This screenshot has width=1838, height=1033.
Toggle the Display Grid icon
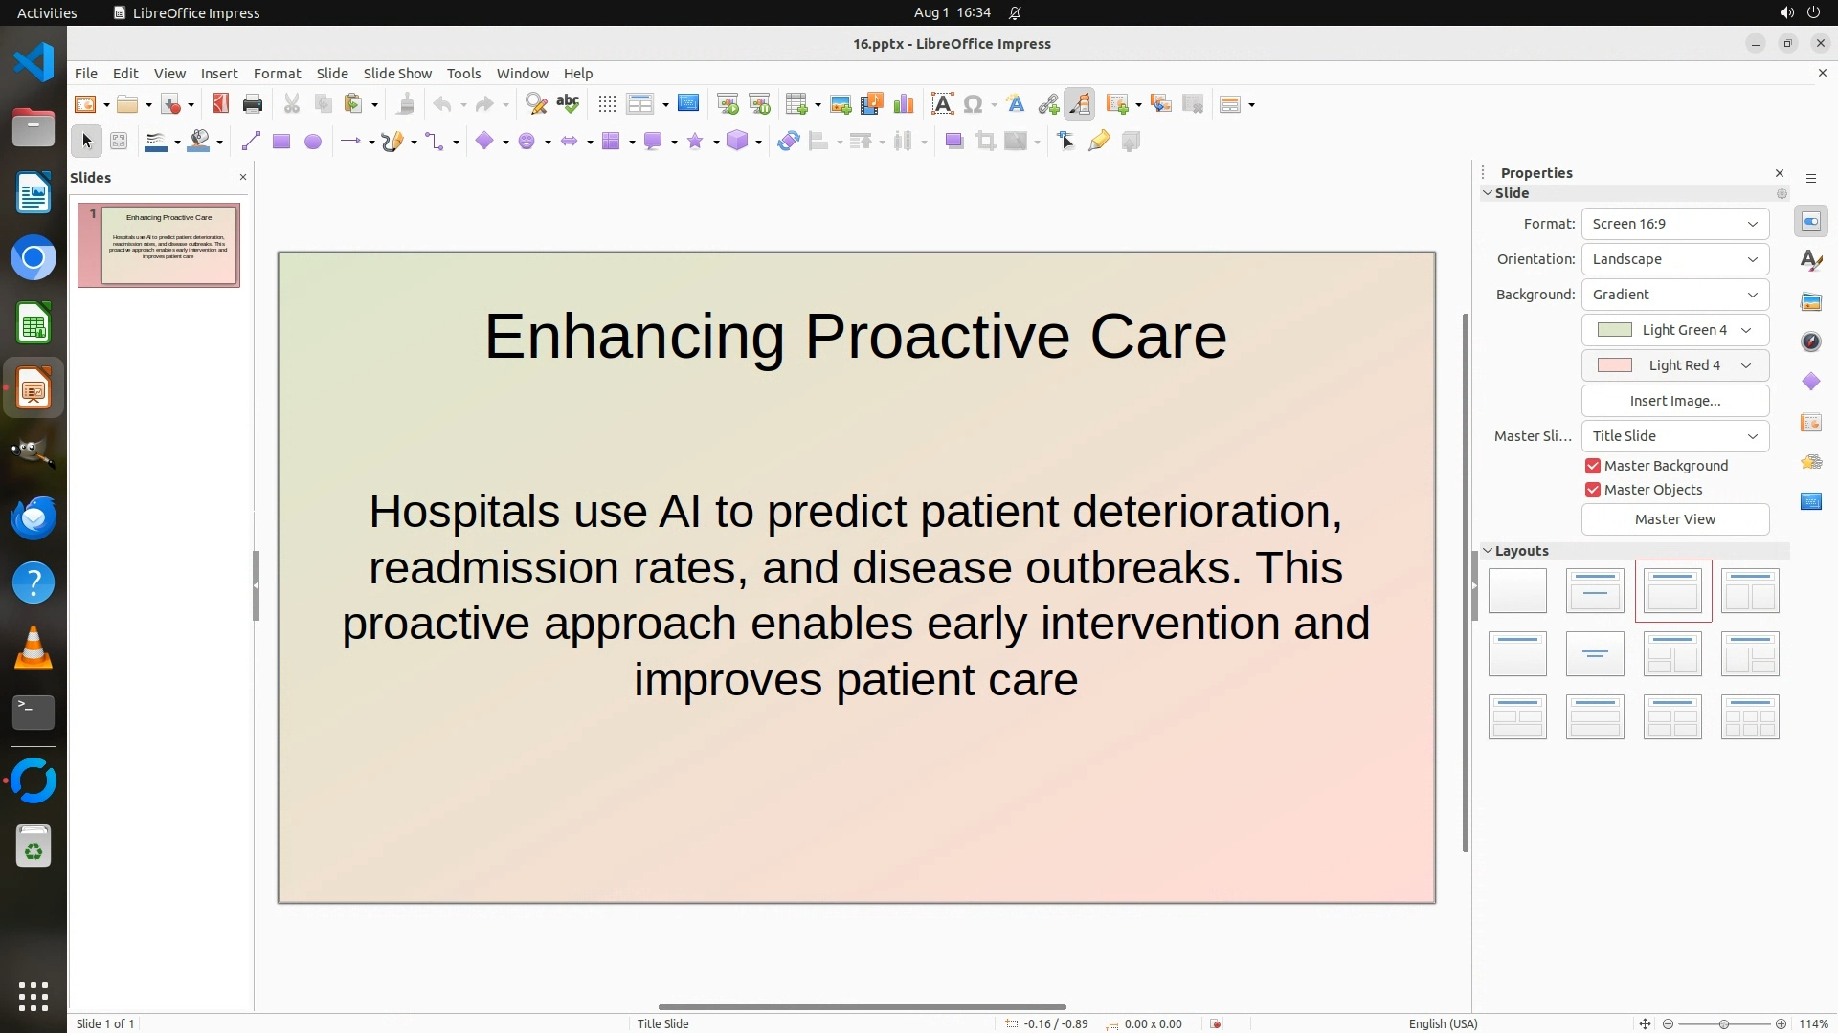(607, 104)
